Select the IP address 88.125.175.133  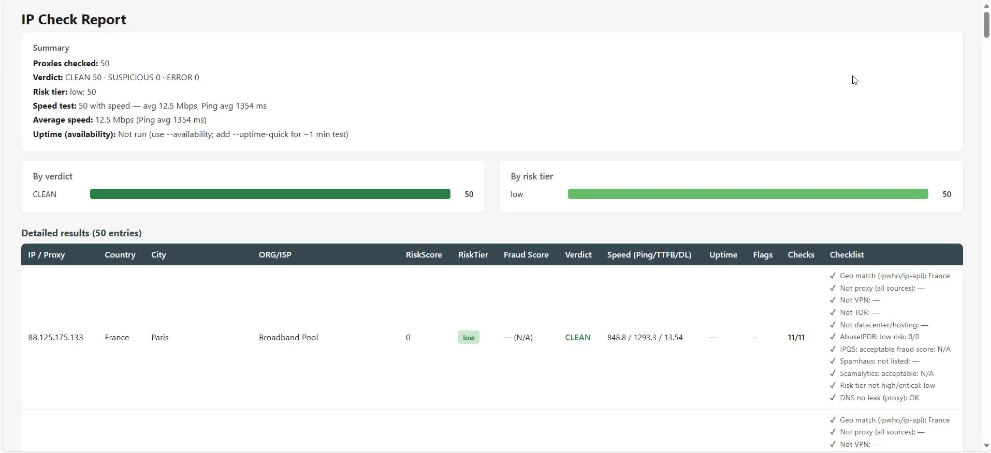tap(55, 337)
